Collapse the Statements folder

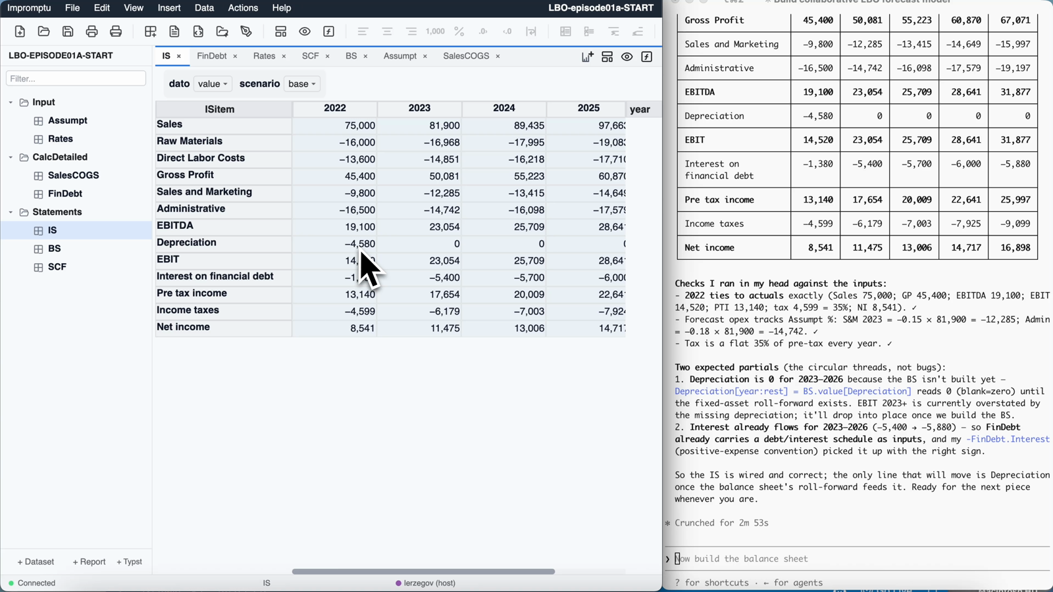tap(11, 212)
